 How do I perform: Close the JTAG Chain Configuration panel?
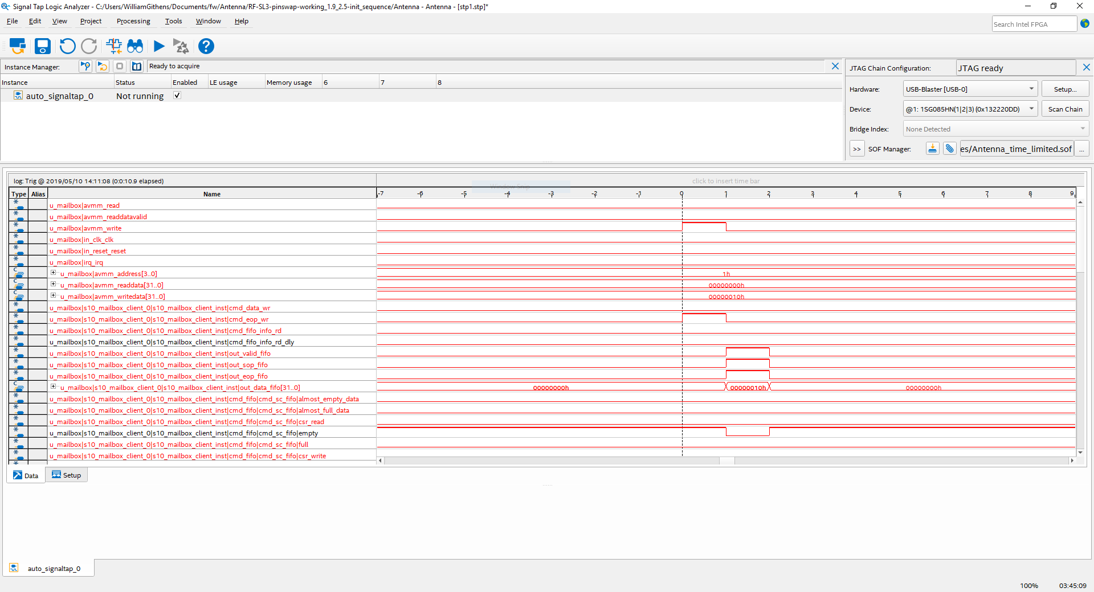(1087, 67)
